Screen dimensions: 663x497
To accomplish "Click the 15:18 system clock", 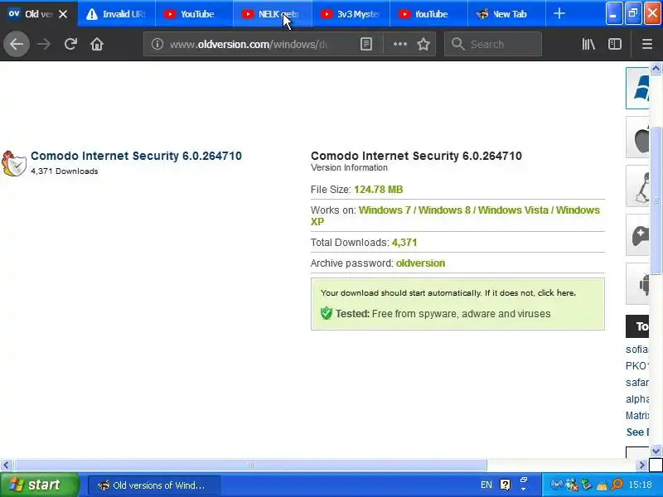I will tap(640, 485).
